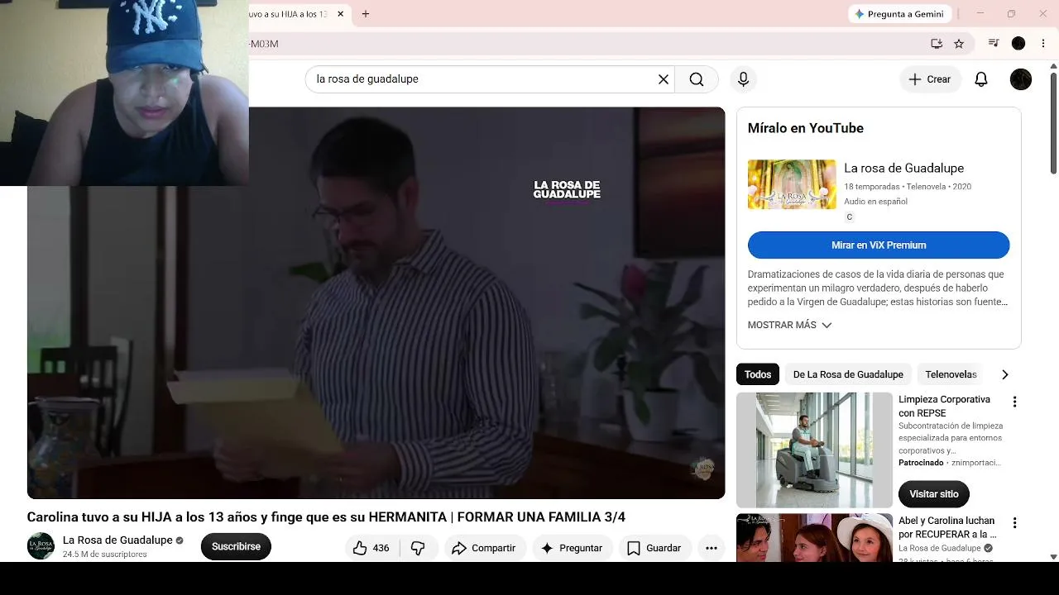The height and width of the screenshot is (595, 1059).
Task: Close the current browser tab
Action: coord(340,14)
